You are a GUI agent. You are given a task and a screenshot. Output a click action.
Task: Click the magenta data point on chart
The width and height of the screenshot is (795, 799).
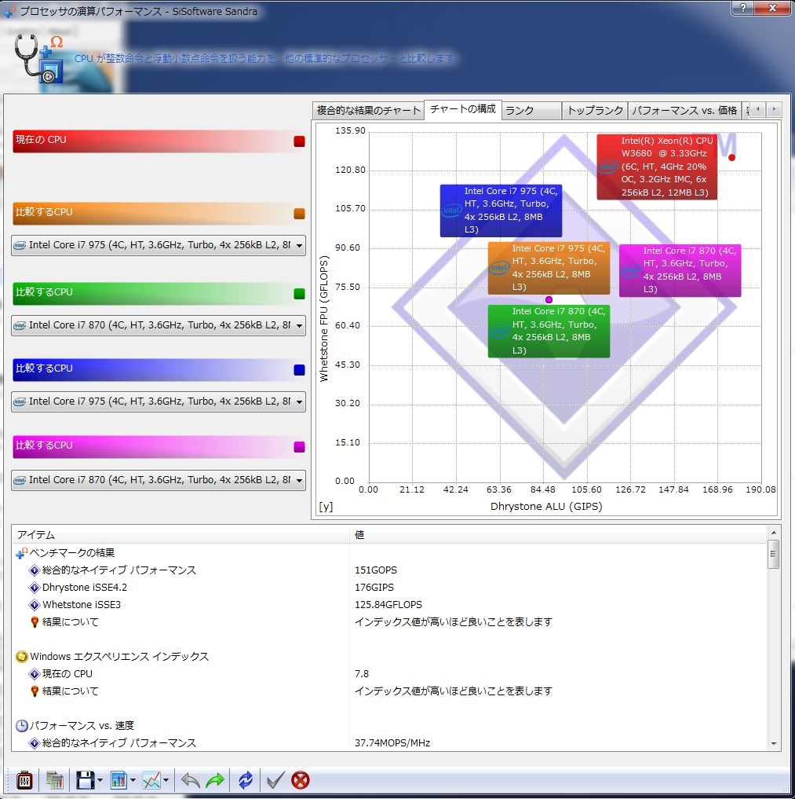click(549, 299)
